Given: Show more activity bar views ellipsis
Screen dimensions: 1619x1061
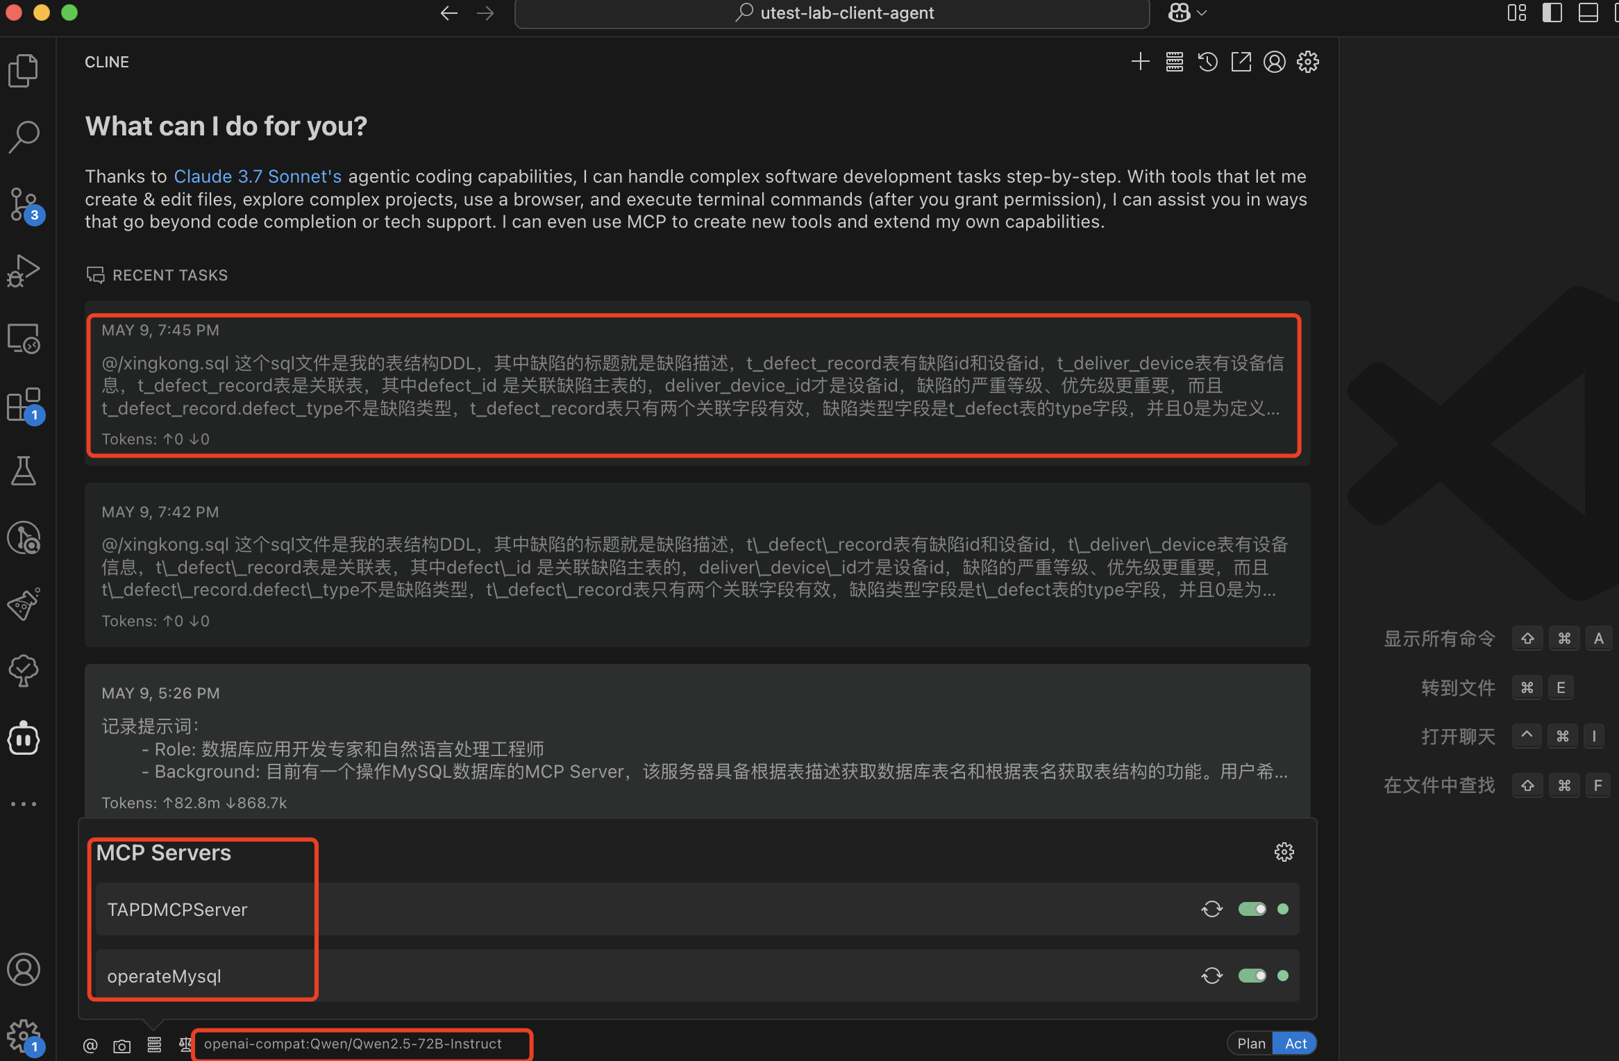Looking at the screenshot, I should [x=24, y=804].
